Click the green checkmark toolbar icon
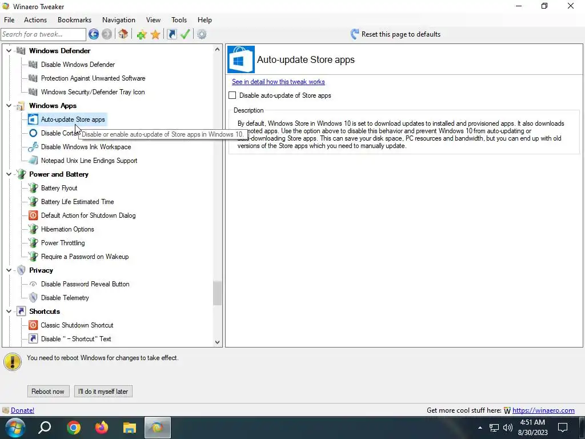 (x=186, y=34)
